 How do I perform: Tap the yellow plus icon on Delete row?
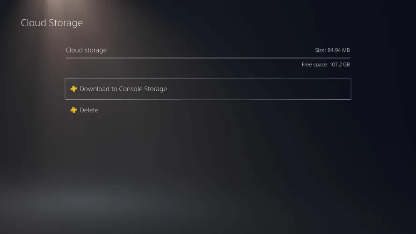tap(73, 110)
